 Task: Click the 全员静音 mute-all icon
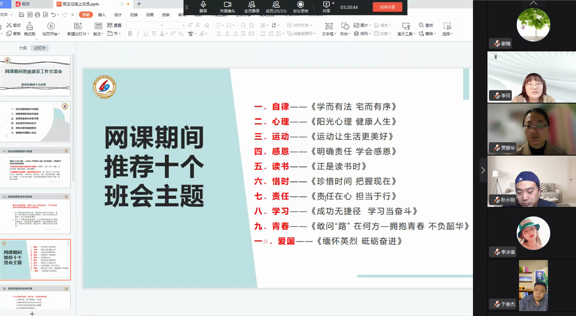(x=252, y=6)
